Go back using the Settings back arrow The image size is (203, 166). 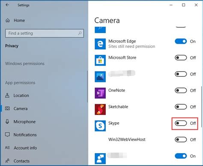click(7, 5)
